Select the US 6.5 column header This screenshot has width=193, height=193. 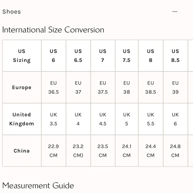[78, 56]
